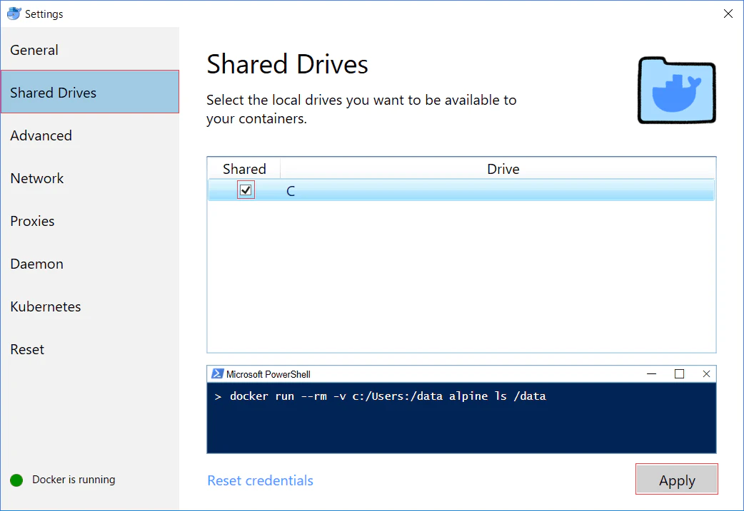744x511 pixels.
Task: Uncheck the shared checkbox for drive C
Action: (246, 190)
